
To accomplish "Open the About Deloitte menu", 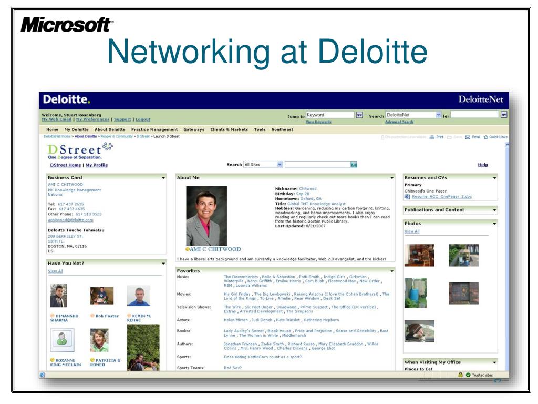I will click(110, 130).
